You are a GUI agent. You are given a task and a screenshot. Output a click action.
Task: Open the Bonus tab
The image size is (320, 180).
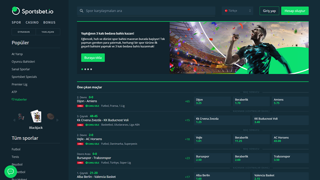[x=49, y=23]
